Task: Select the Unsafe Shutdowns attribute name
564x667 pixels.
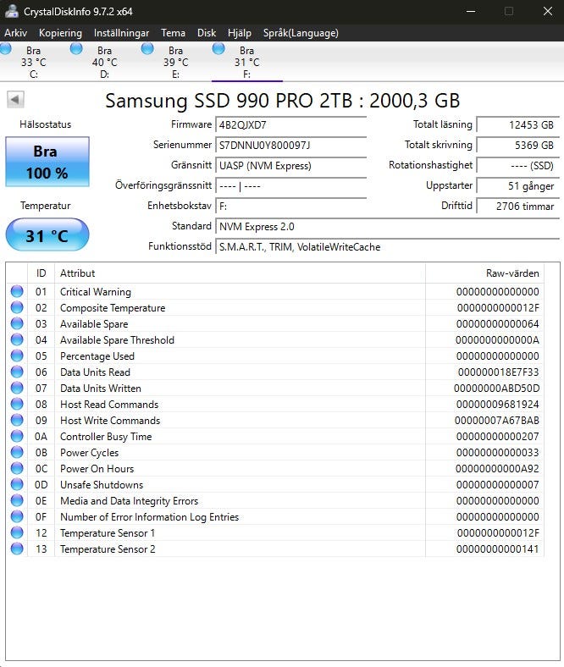Action: click(x=102, y=484)
